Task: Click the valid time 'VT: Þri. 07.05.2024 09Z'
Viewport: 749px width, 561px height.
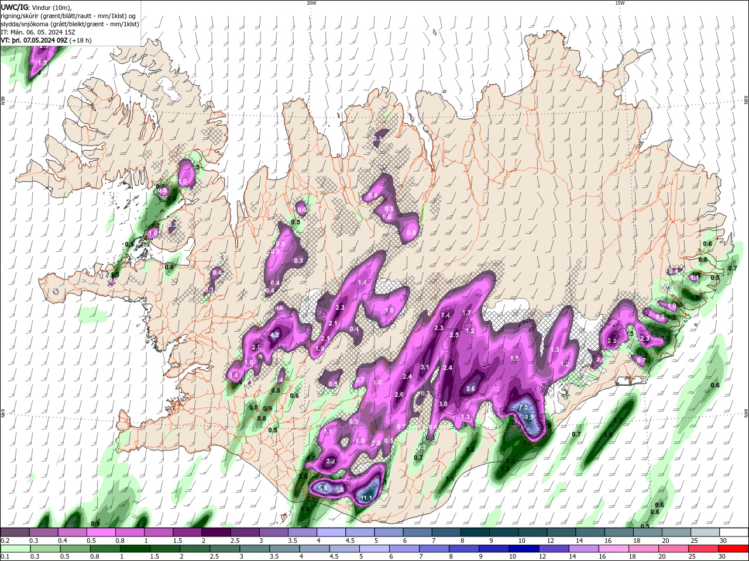Action: coord(35,40)
